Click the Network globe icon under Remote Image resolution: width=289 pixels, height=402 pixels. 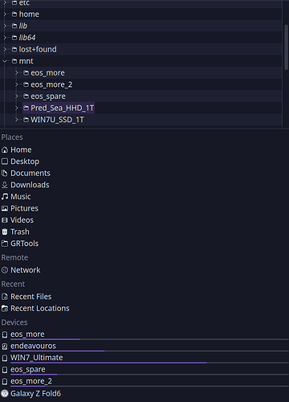click(5, 270)
